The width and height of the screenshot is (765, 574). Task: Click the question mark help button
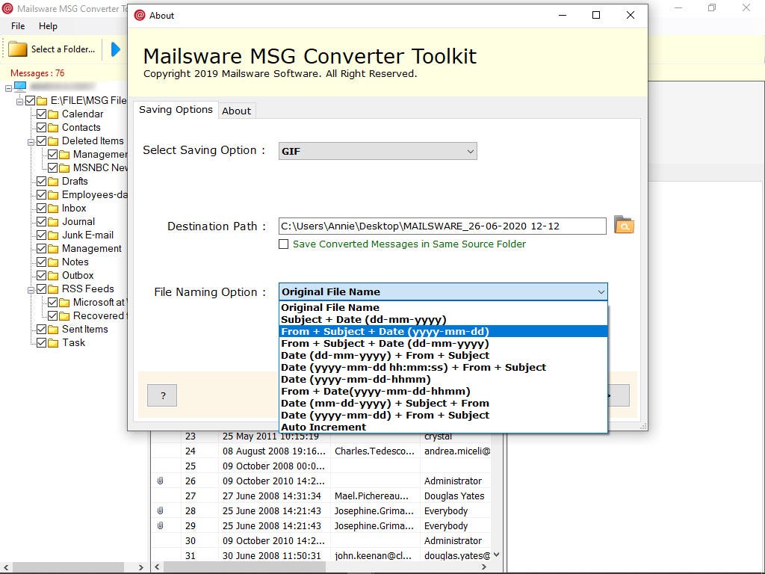[x=162, y=395]
